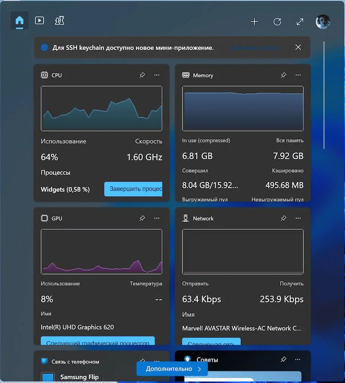This screenshot has width=345, height=383.
Task: Click the plus icon to add widgets
Action: click(255, 22)
